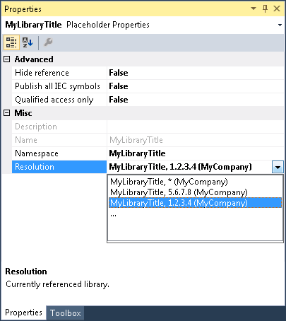Click the Misc category header text
Screen dimensions: 286x321
[23, 113]
